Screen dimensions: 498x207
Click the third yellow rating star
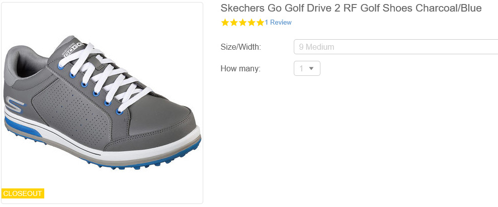(242, 23)
